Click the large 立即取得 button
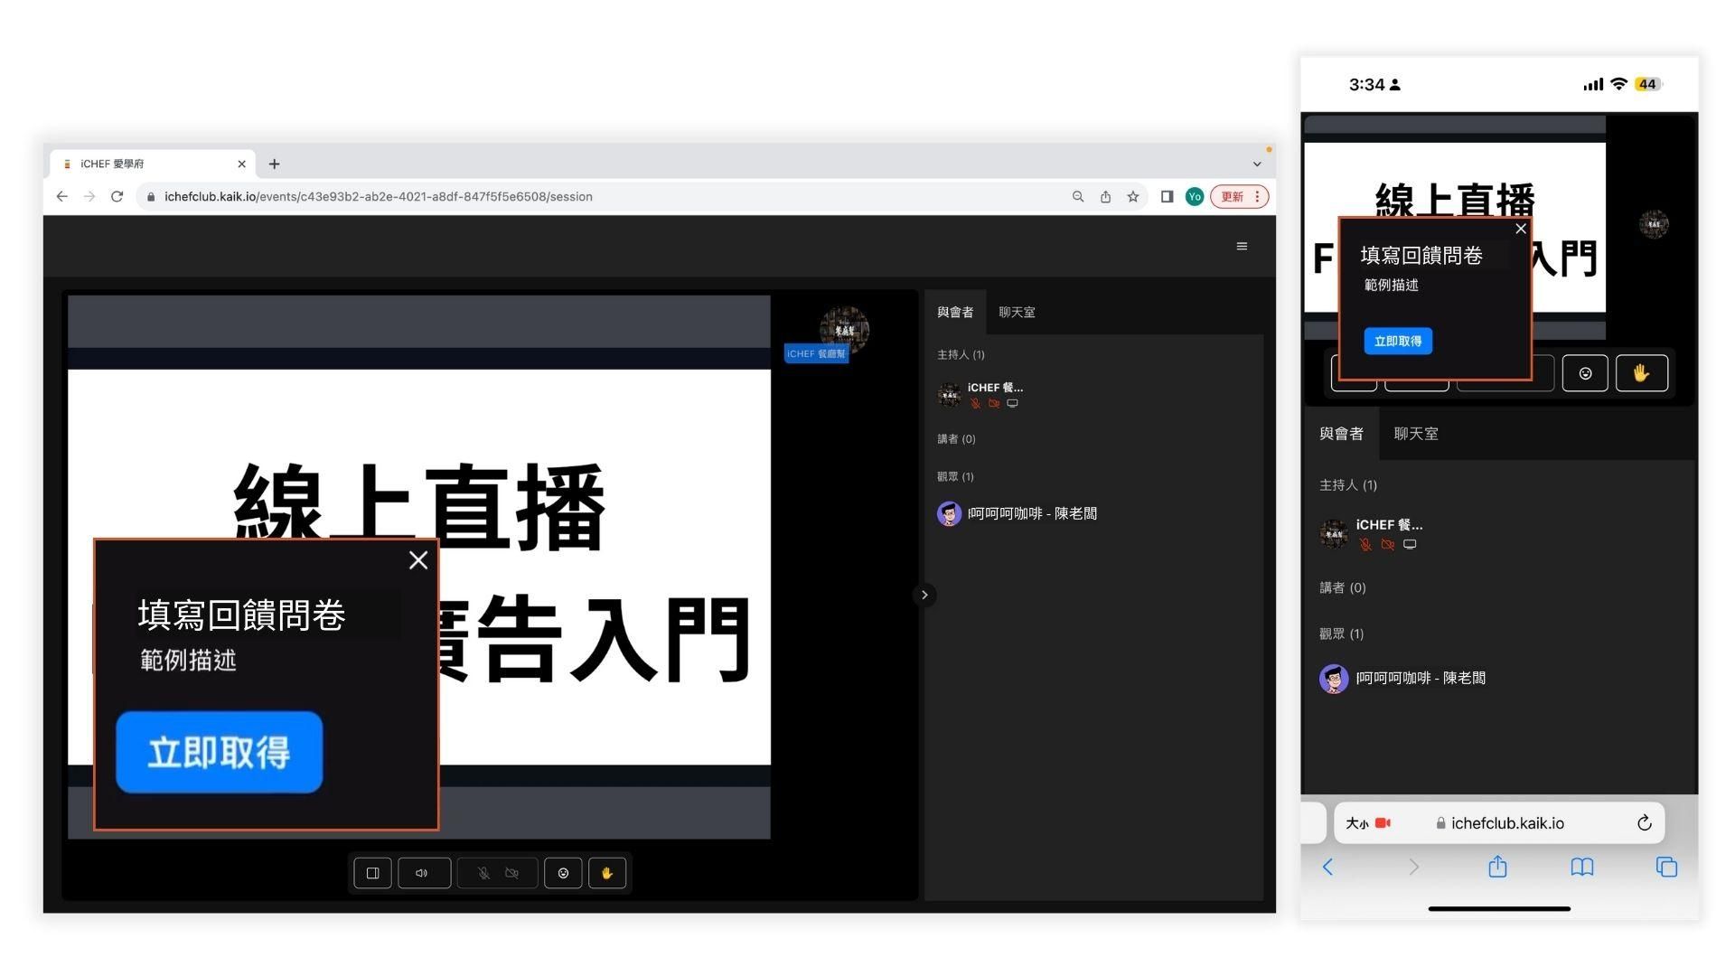 tap(220, 752)
